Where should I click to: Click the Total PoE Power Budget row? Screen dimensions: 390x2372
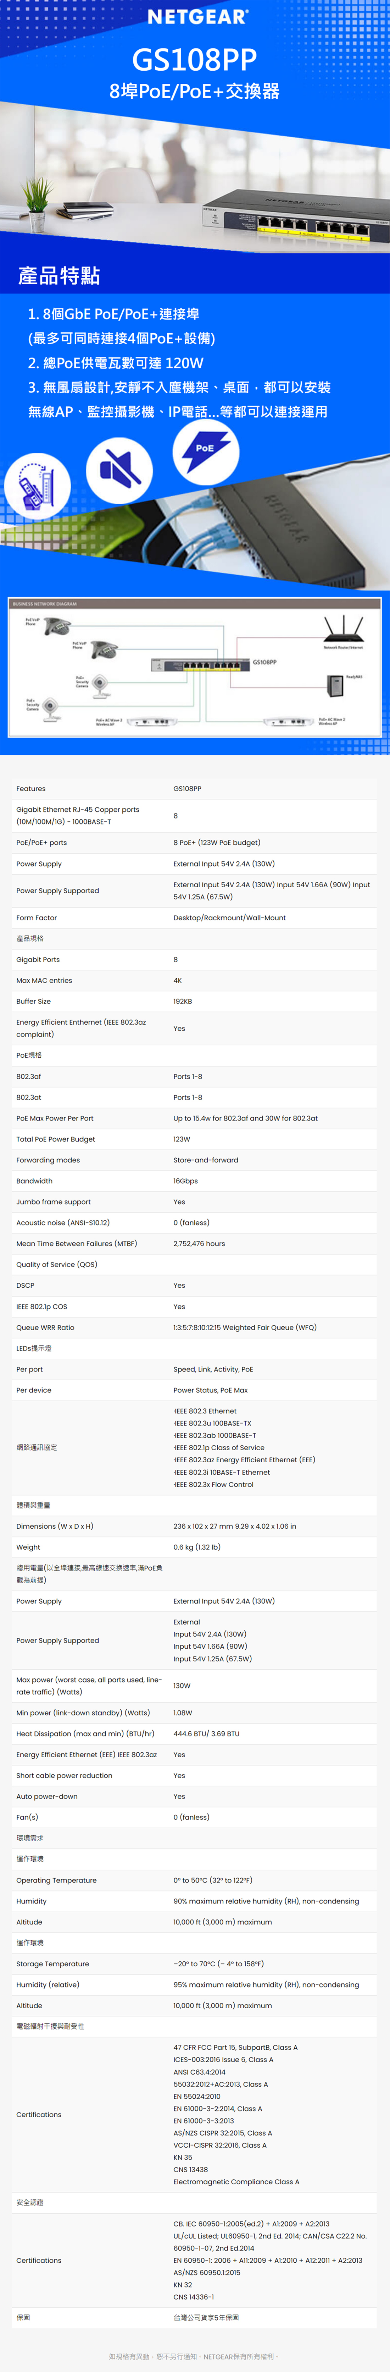point(195,1139)
